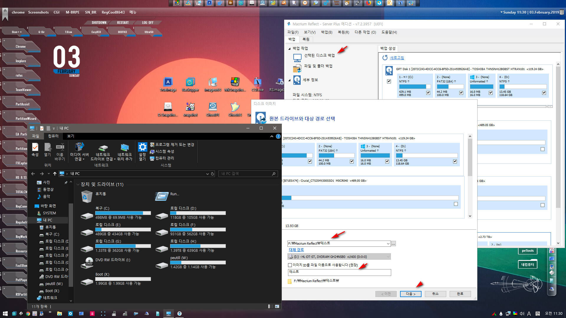Uncheck the 1 - 복구 (C:) 499.0 MB partition checkbox

428,93
